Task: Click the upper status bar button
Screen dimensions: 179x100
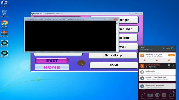Action: [129, 29]
